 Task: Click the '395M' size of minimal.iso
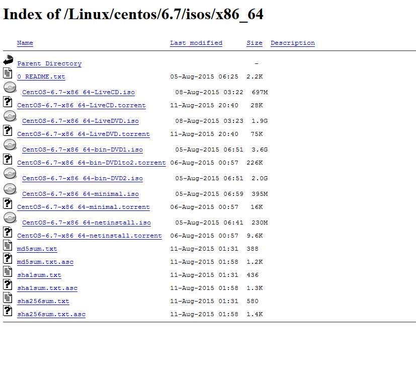[x=260, y=194]
